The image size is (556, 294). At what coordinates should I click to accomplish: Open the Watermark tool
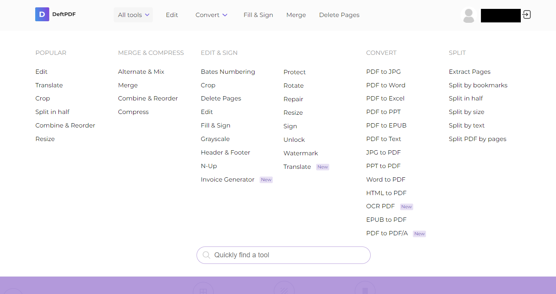point(301,153)
